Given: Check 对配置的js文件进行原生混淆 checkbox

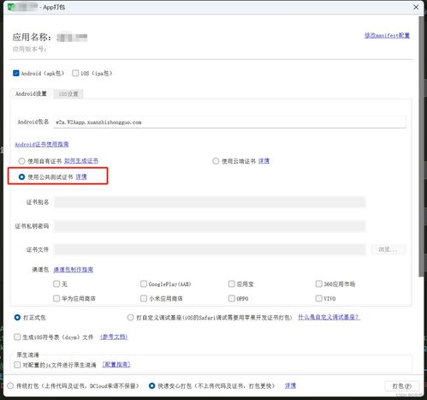Looking at the screenshot, I should point(17,365).
